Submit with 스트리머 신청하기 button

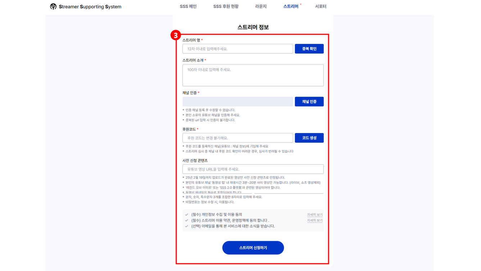coord(253,248)
